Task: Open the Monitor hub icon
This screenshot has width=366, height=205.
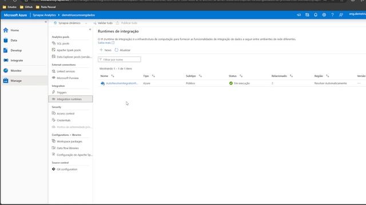Action: [6, 71]
